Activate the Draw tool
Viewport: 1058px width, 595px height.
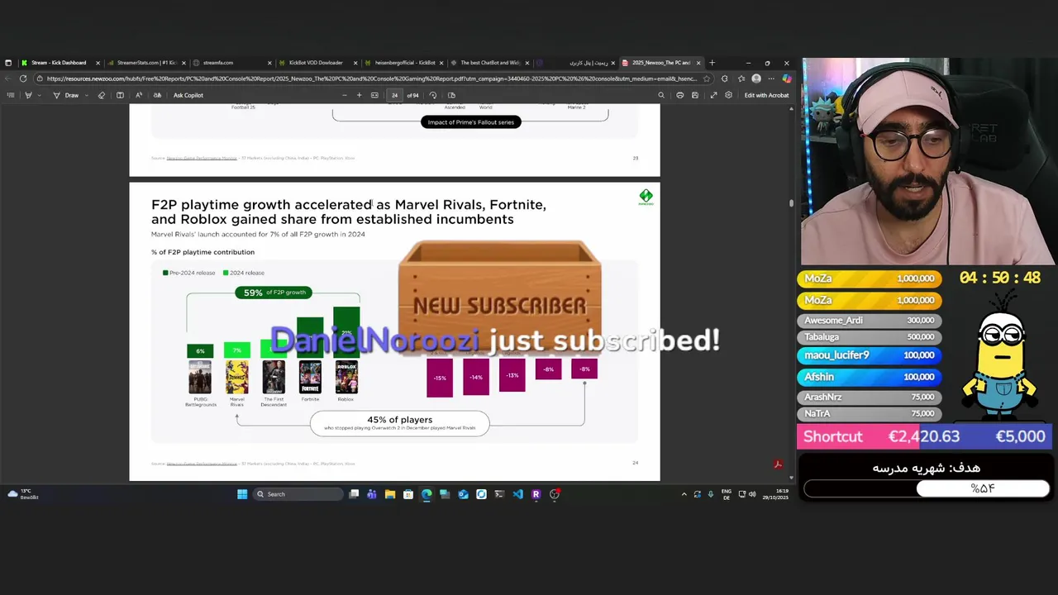(65, 95)
